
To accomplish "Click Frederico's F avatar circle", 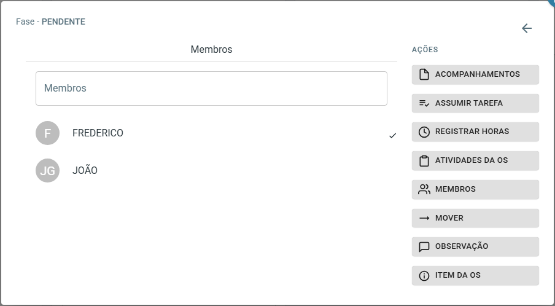I will coord(47,133).
